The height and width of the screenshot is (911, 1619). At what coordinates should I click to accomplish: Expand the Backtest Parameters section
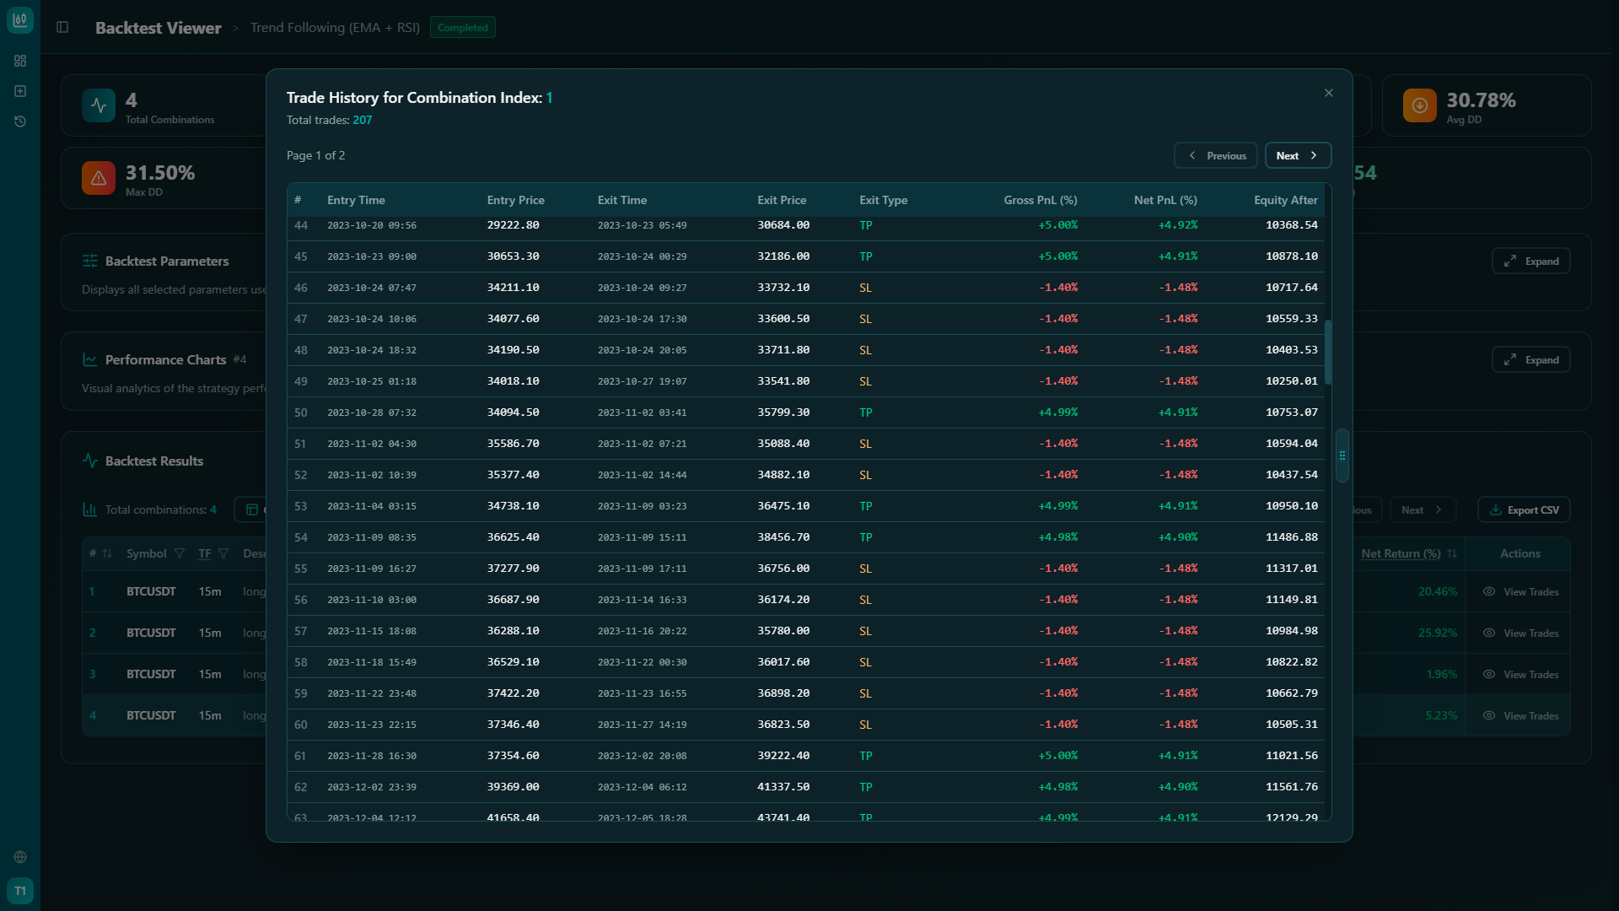tap(1531, 261)
